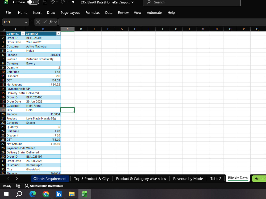Select row 19 header
266x199 pixels.
point(3,110)
